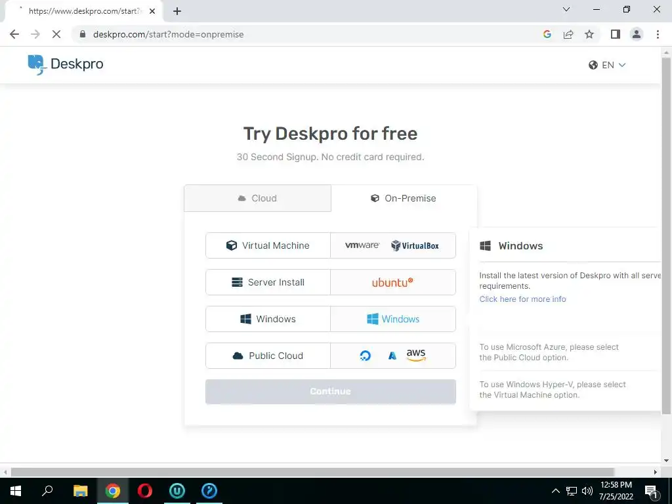The image size is (672, 504).
Task: Click the scroll down arrow
Action: point(666,461)
